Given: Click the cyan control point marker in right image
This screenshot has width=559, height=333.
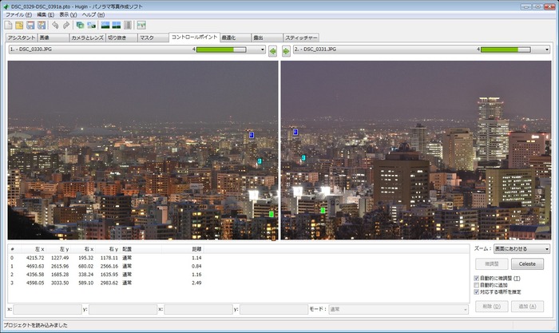Looking at the screenshot, I should [x=303, y=157].
